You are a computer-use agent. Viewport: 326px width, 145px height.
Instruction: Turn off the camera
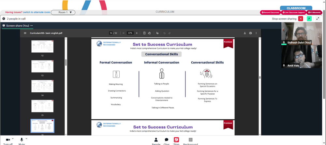[8, 139]
